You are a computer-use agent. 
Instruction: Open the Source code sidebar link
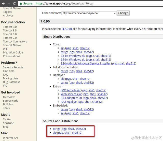click(10, 101)
